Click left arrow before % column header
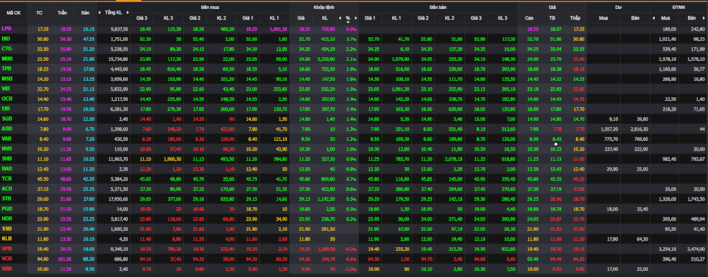708x277 pixels. pos(340,18)
